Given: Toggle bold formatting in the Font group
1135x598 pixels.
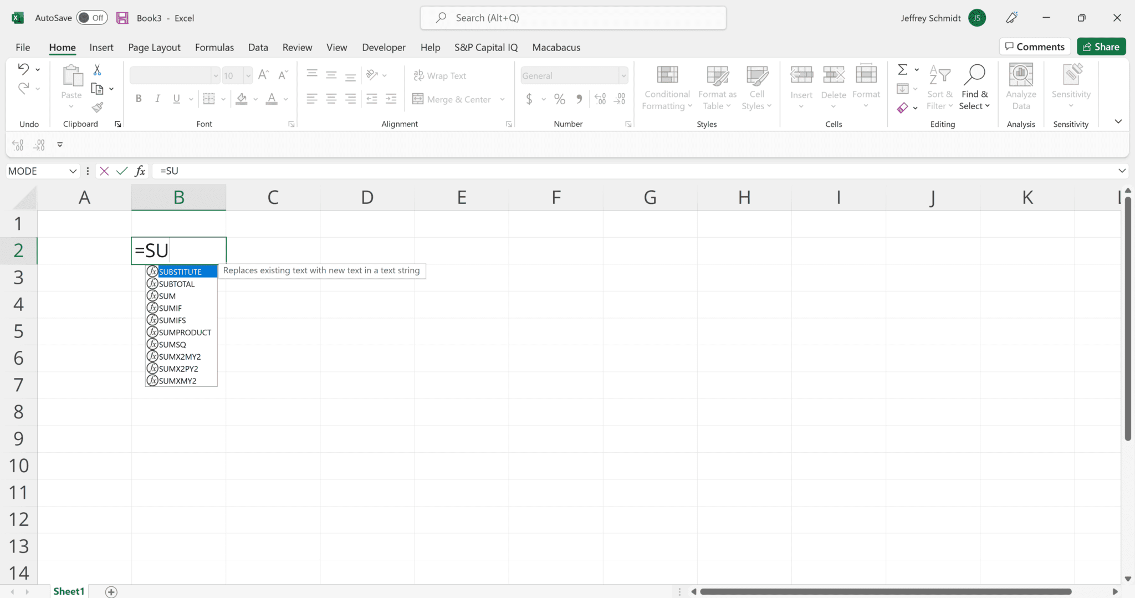Looking at the screenshot, I should [139, 98].
